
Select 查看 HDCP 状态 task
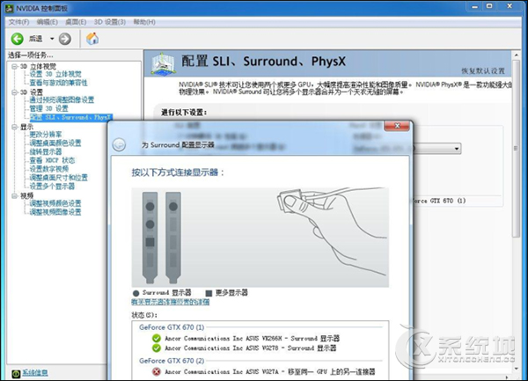click(x=52, y=160)
